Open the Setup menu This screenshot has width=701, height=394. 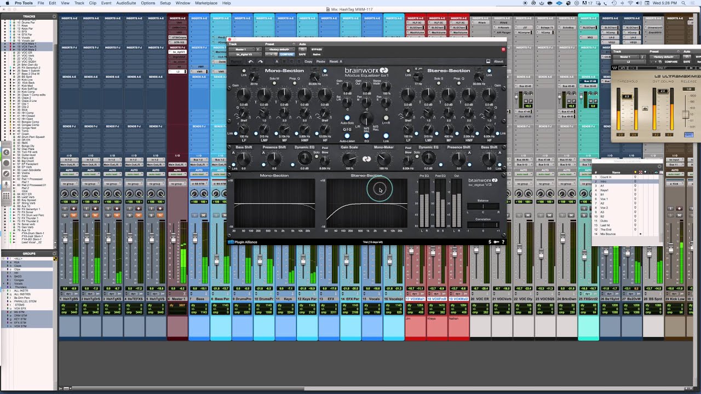[x=165, y=3]
